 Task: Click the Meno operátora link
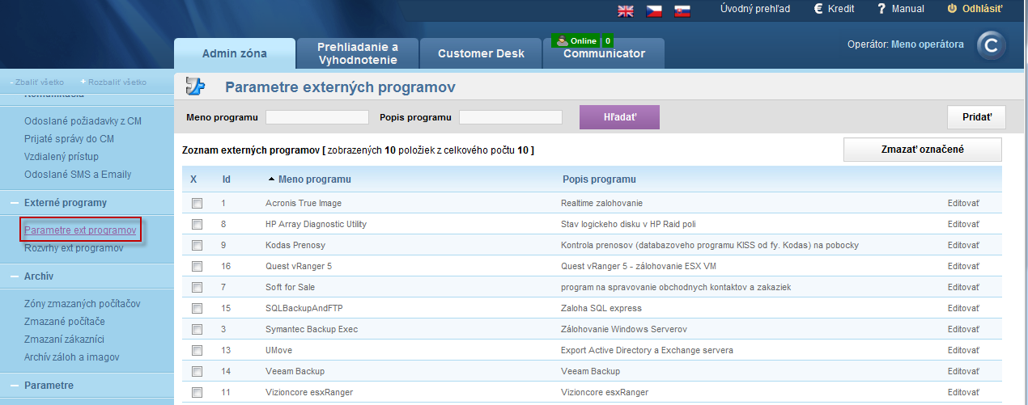point(928,44)
